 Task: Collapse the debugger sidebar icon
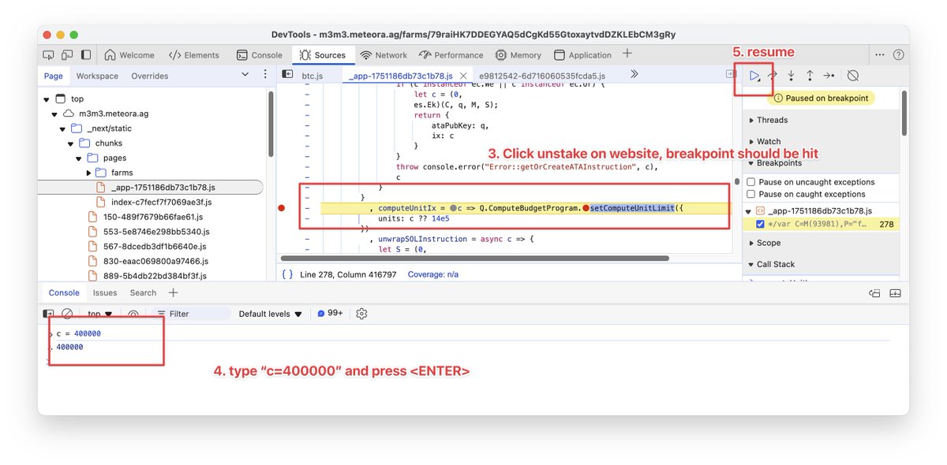(x=731, y=74)
